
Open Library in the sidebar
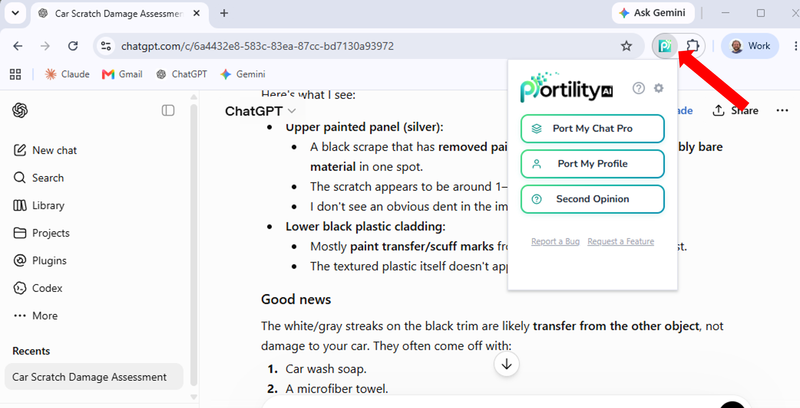coord(39,205)
